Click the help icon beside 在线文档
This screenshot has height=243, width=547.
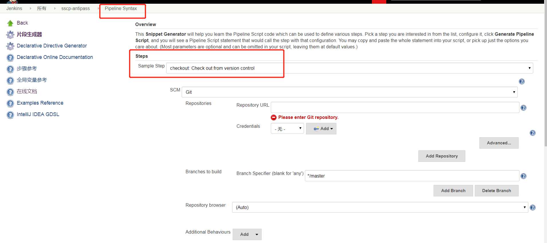[x=10, y=92]
